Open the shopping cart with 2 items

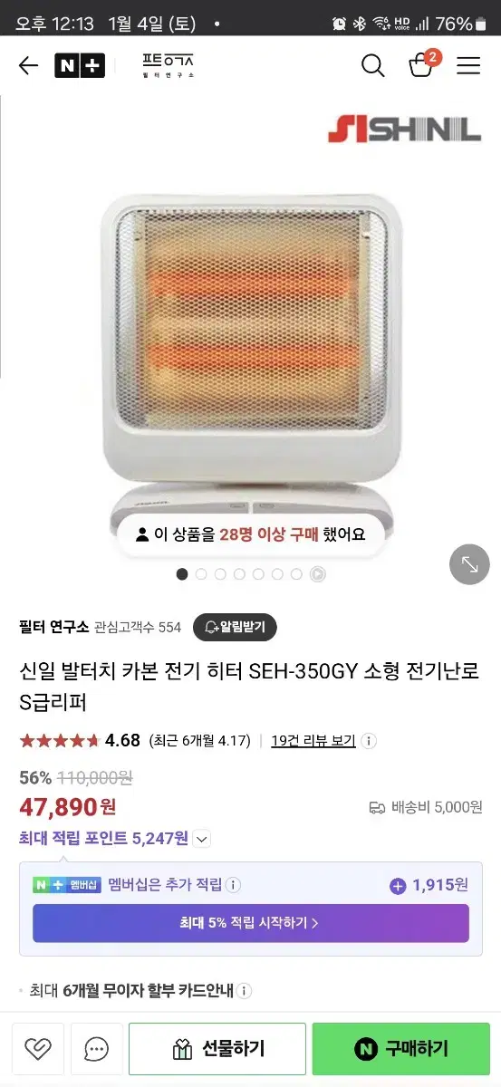click(x=423, y=63)
